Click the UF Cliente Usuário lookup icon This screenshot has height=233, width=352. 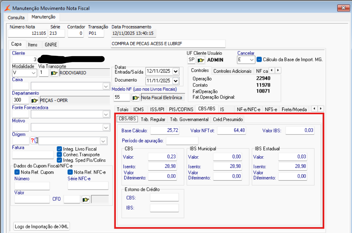tap(201, 60)
